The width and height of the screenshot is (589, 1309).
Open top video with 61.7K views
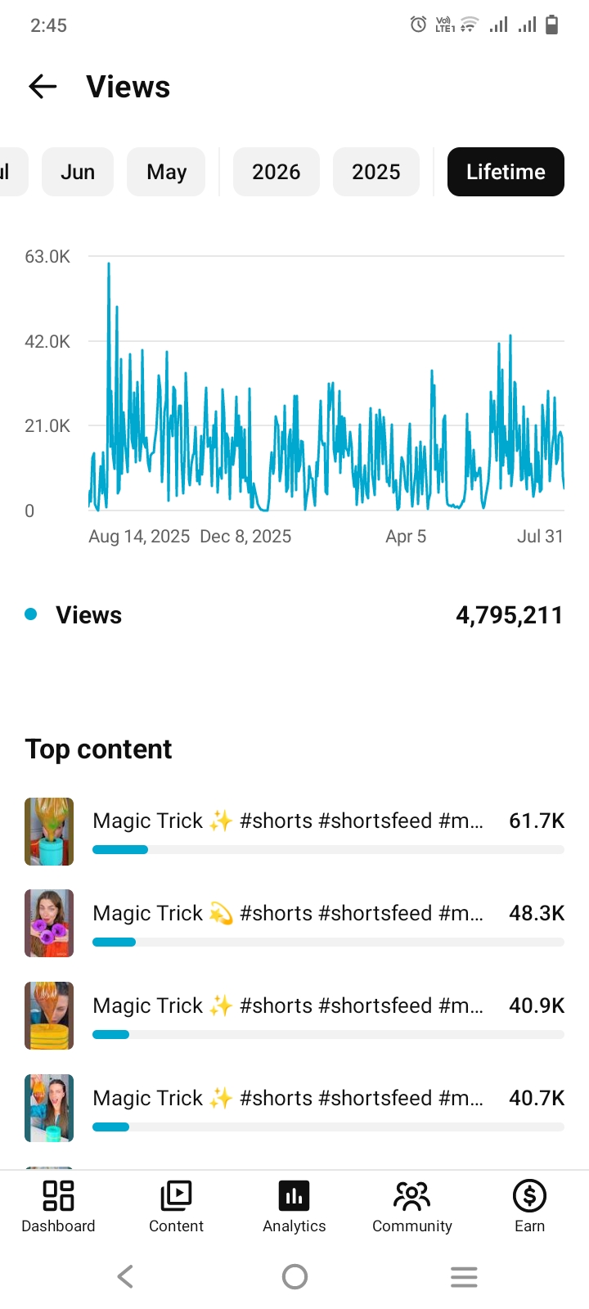[x=294, y=831]
